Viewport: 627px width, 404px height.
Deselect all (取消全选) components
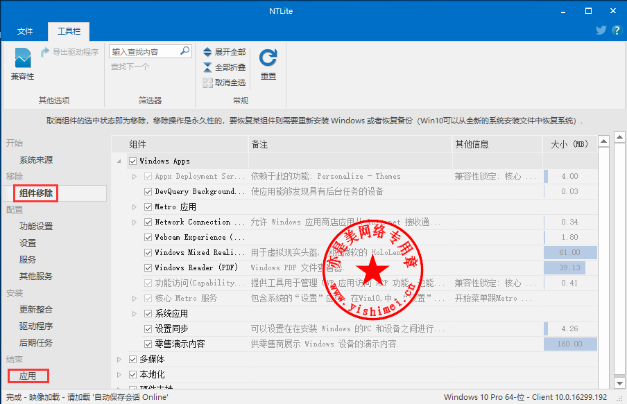click(x=224, y=82)
